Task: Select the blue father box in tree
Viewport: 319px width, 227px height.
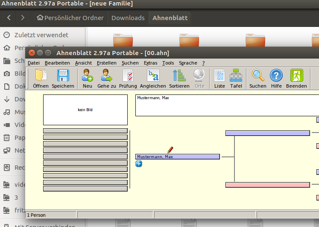Action: coord(268,133)
